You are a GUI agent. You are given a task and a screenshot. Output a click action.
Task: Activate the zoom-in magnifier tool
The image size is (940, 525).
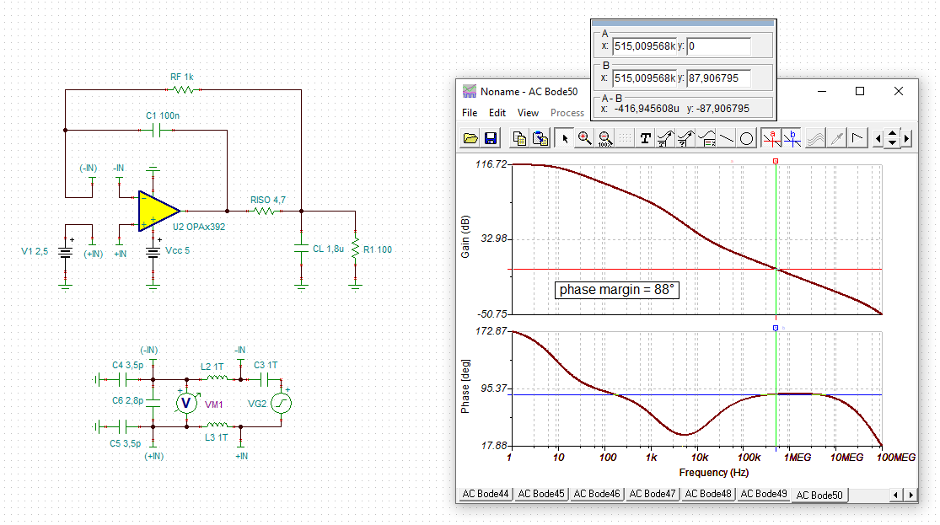pos(584,139)
